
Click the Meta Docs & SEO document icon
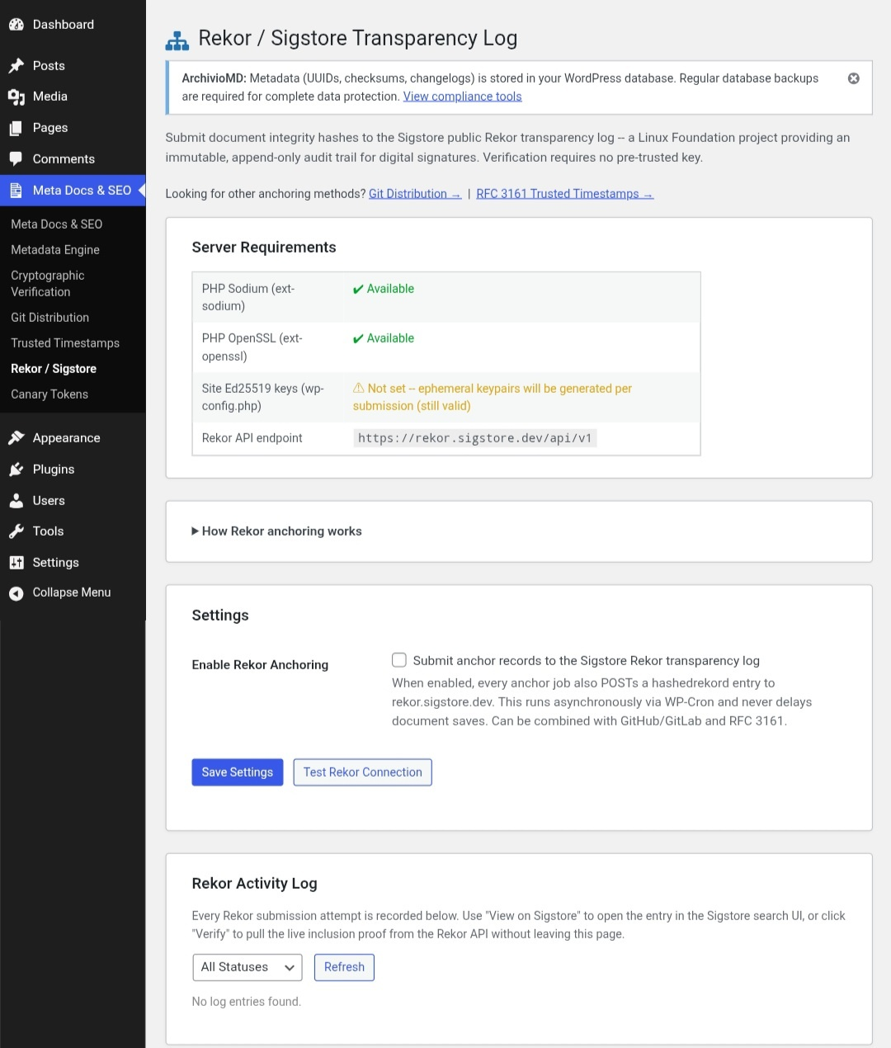pos(16,191)
